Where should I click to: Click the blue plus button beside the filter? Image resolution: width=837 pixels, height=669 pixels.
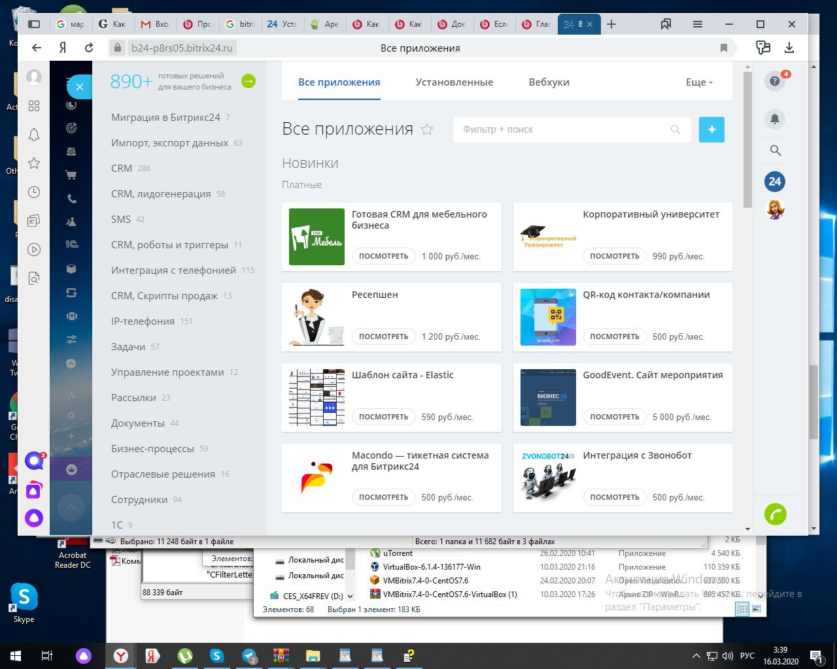(x=711, y=129)
